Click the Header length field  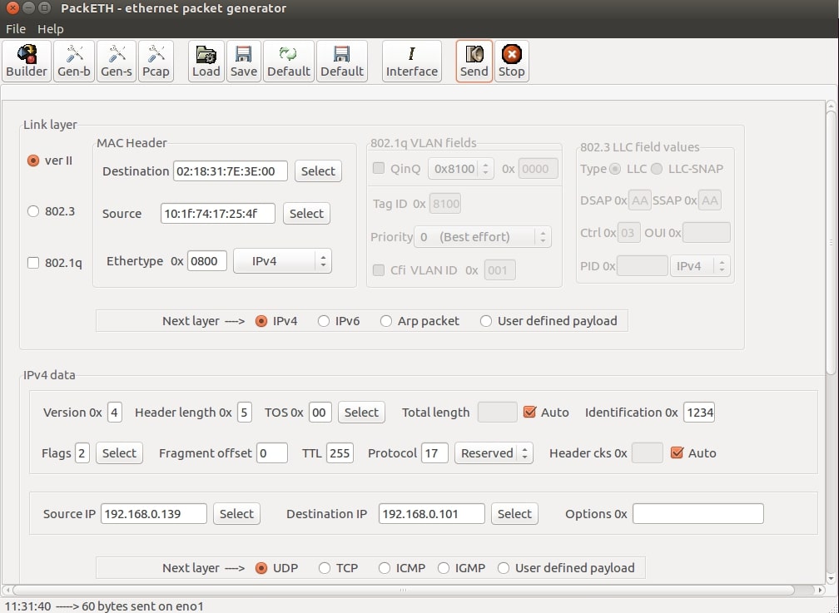245,413
